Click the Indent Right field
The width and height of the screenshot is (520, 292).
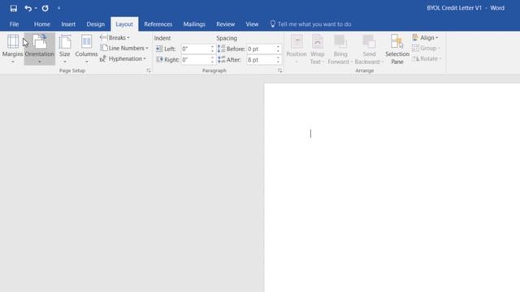(196, 60)
